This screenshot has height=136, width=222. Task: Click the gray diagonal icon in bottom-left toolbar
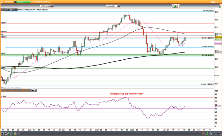(11, 133)
